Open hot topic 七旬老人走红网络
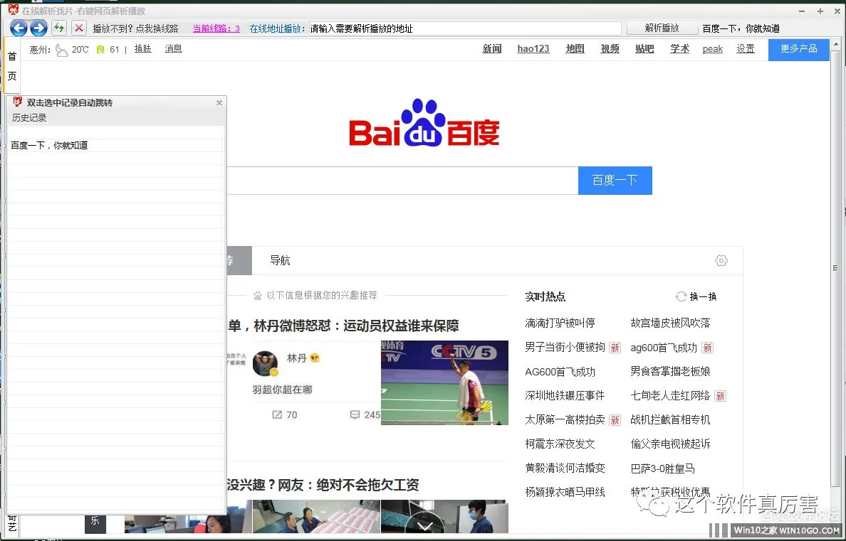Screen dimensions: 846x541 tap(670, 396)
